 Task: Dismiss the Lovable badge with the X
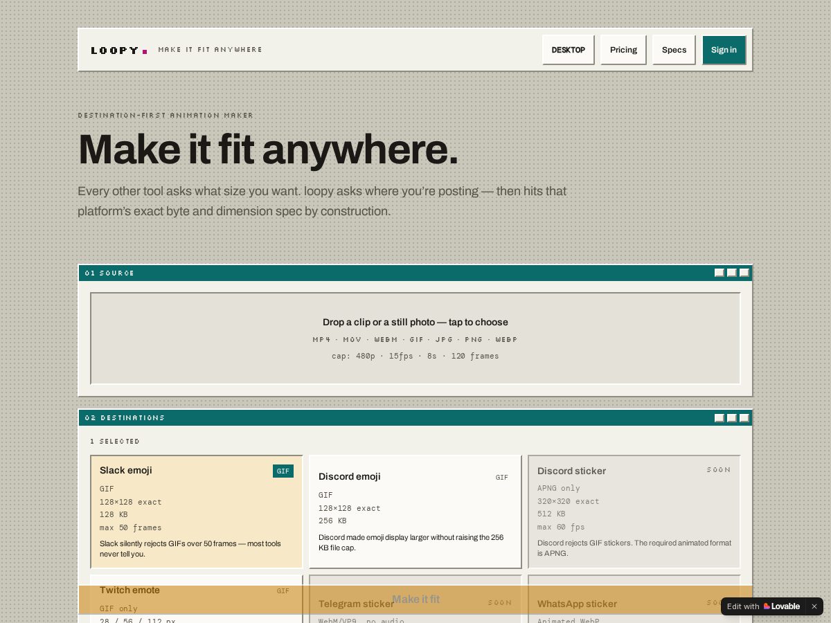(x=814, y=606)
